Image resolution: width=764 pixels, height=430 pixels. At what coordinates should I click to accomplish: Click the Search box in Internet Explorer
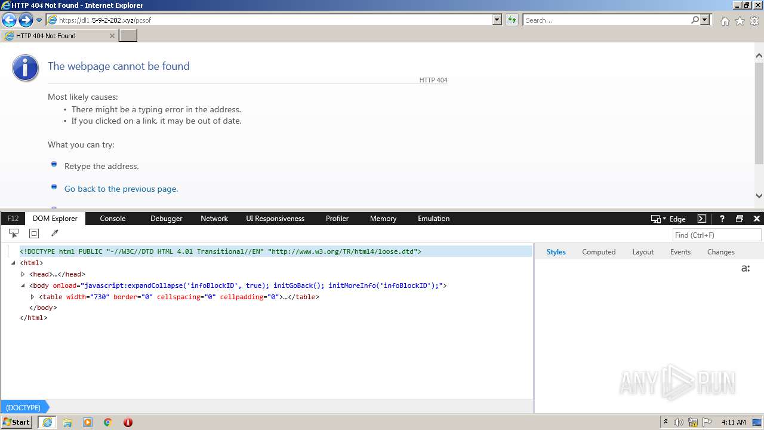click(607, 20)
